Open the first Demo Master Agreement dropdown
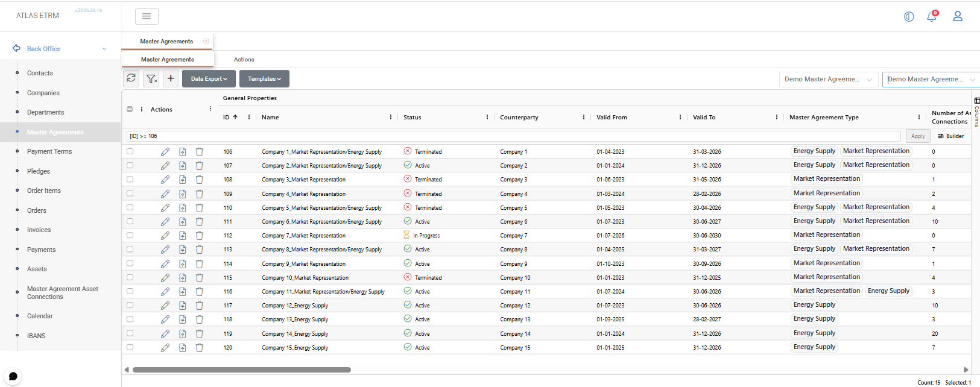 coord(829,79)
